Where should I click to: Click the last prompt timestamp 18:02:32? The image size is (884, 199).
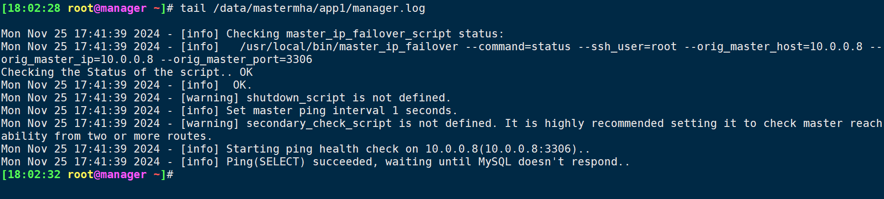pyautogui.click(x=34, y=175)
